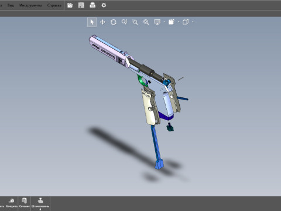Activate the Измерить measure tool
This screenshot has height=211, width=281.
tap(12, 203)
